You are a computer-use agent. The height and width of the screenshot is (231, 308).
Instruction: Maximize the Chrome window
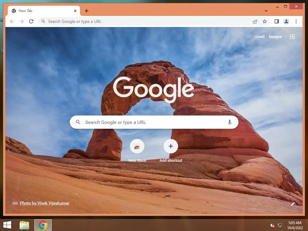[x=285, y=7]
